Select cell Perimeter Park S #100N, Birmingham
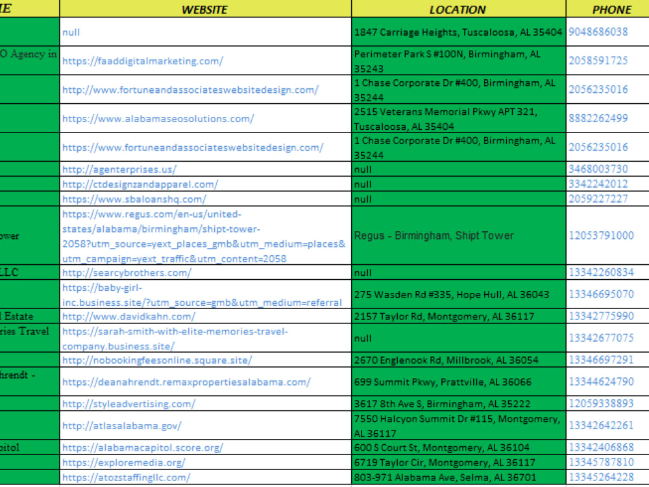The height and width of the screenshot is (487, 649). [x=458, y=61]
